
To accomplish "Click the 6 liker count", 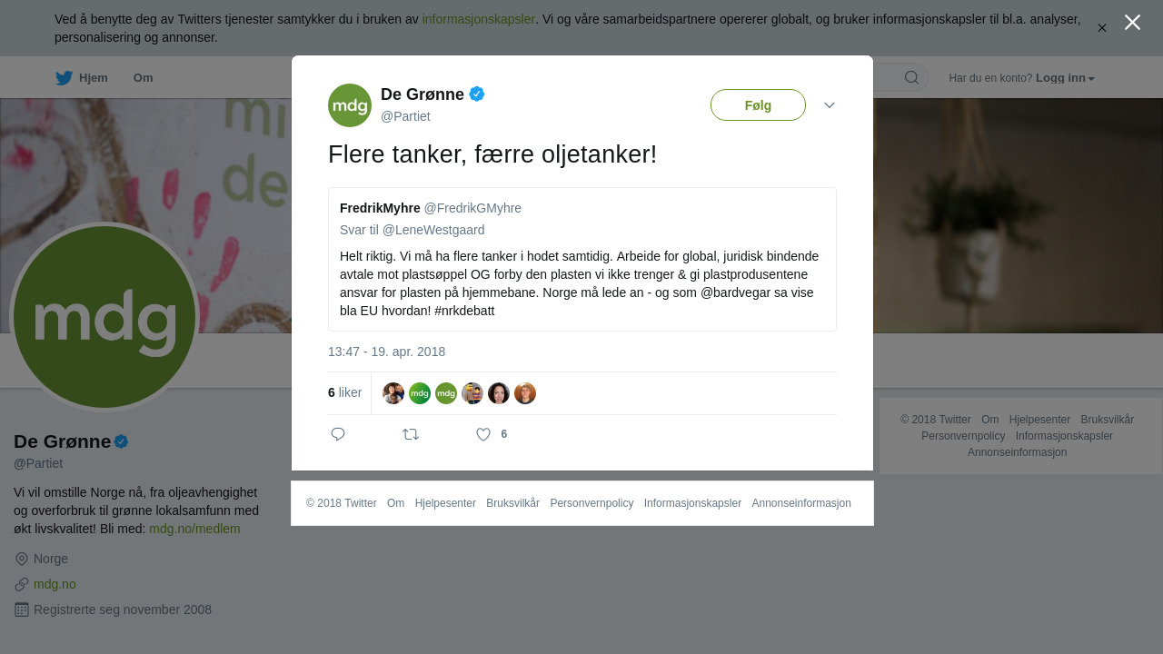I will tap(344, 393).
